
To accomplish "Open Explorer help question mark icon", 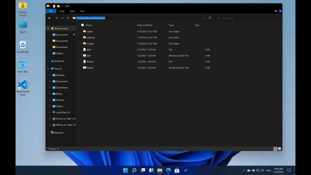I will point(280,11).
